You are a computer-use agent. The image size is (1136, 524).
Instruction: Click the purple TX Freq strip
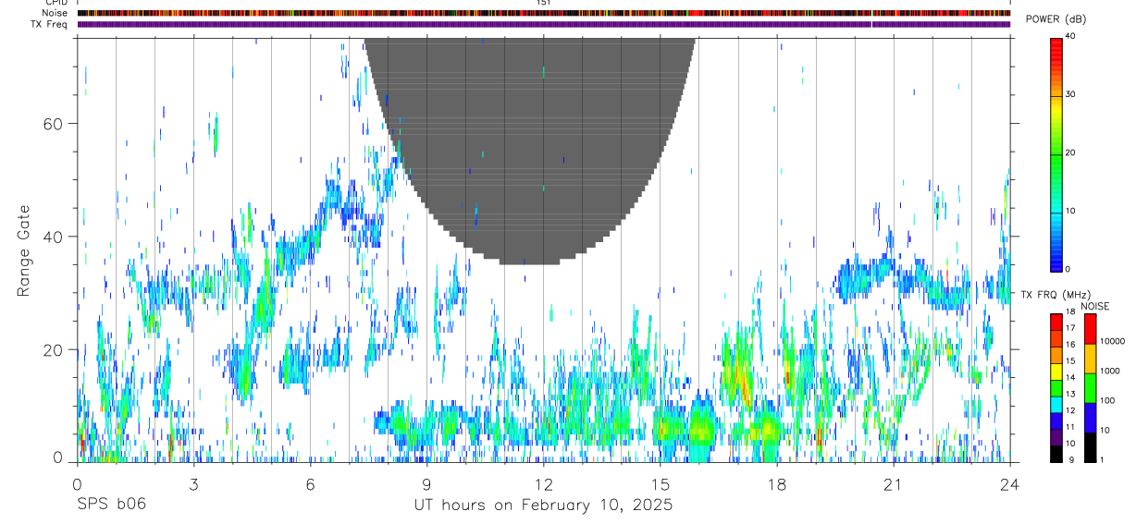tap(543, 24)
